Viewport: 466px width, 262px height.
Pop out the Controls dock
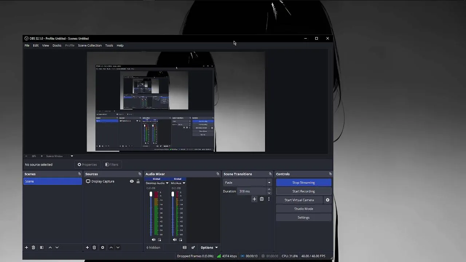click(330, 174)
